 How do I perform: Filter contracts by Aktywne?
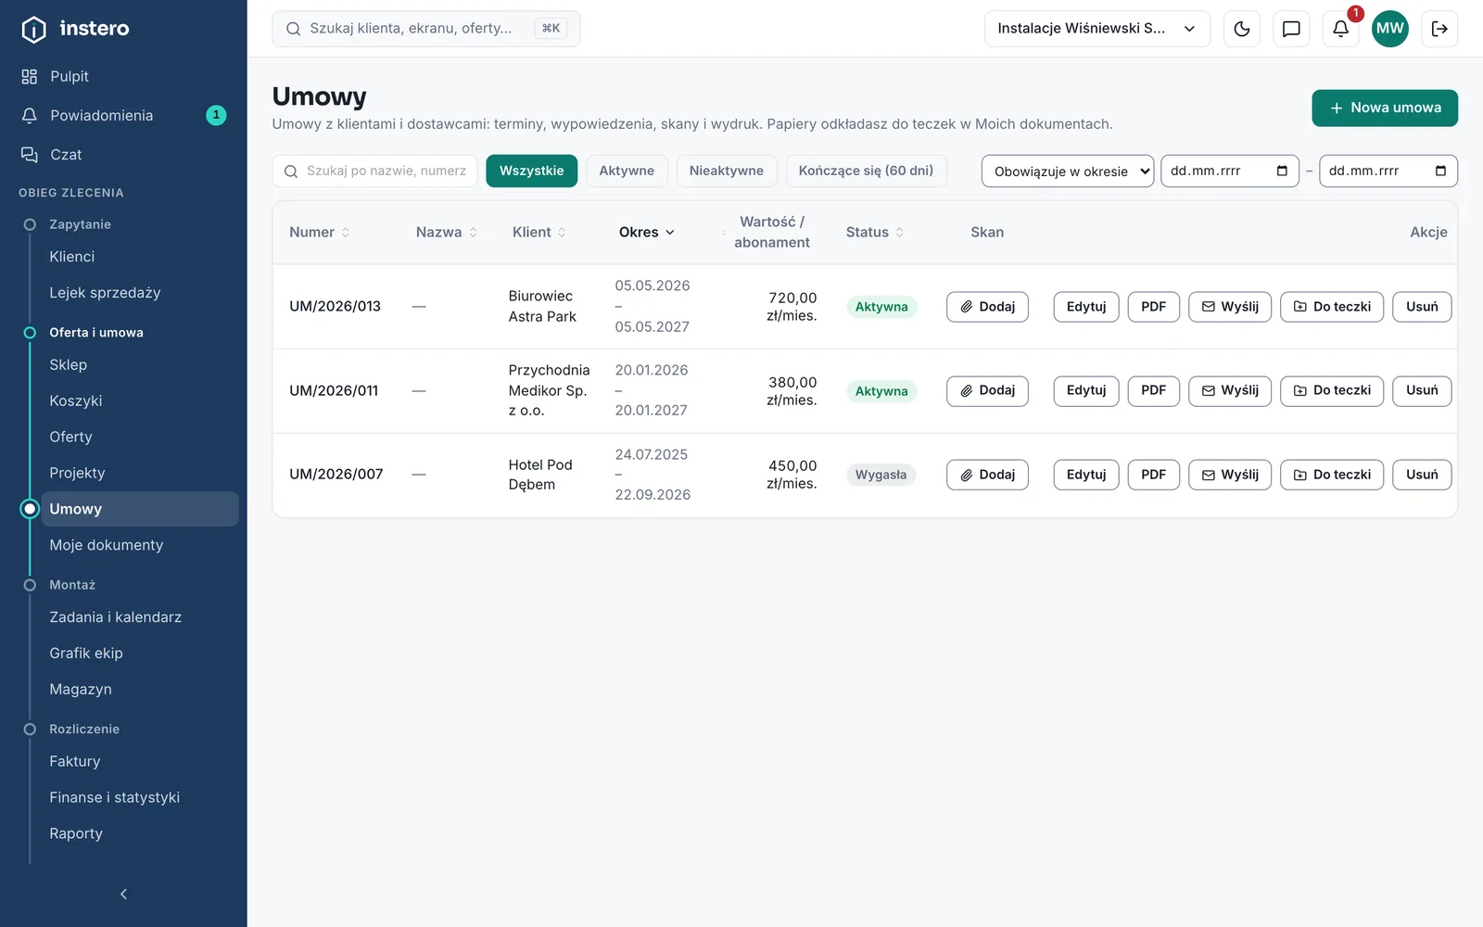coord(627,171)
